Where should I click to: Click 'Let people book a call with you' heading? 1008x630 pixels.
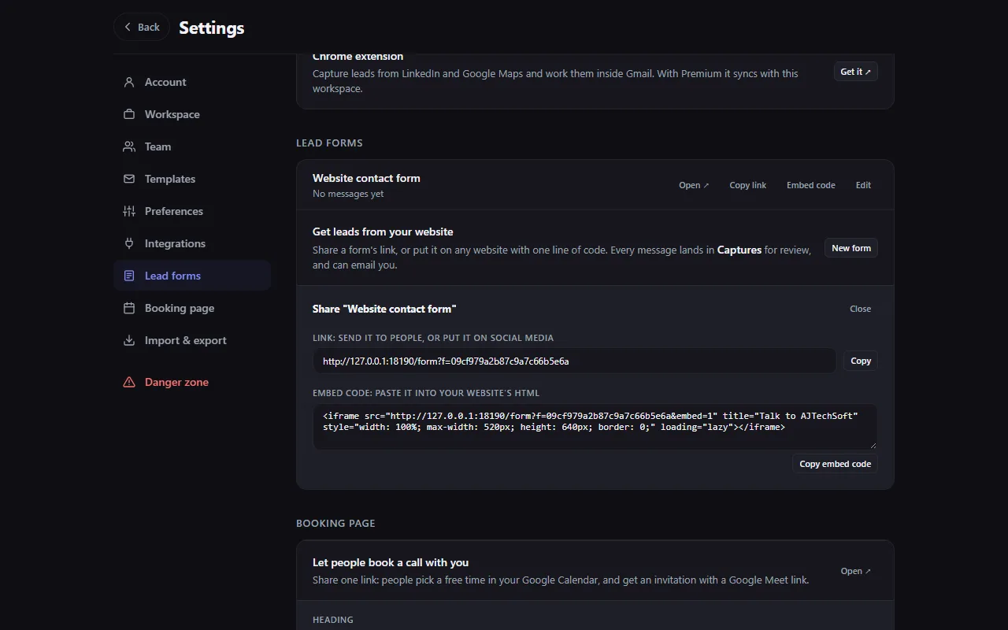(391, 562)
